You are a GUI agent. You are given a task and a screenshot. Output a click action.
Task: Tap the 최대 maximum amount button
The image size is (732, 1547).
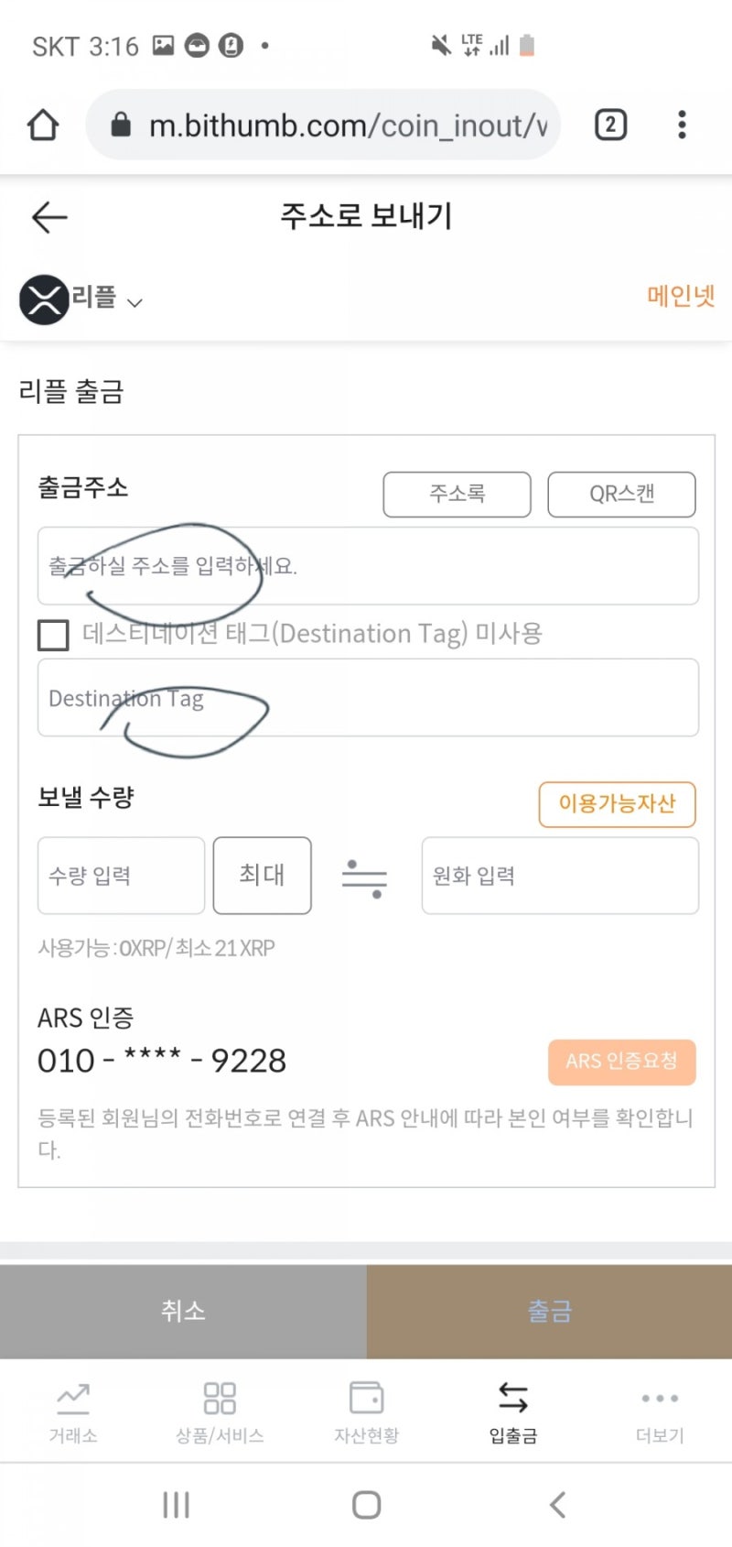click(x=262, y=876)
